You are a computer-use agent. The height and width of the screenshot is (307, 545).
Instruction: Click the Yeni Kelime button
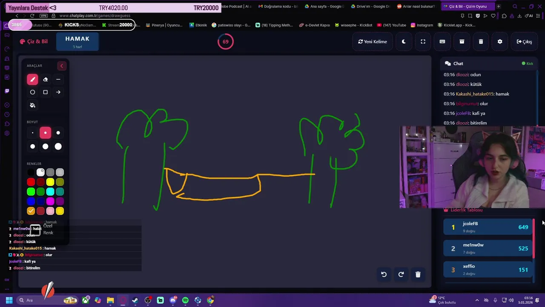[373, 42]
